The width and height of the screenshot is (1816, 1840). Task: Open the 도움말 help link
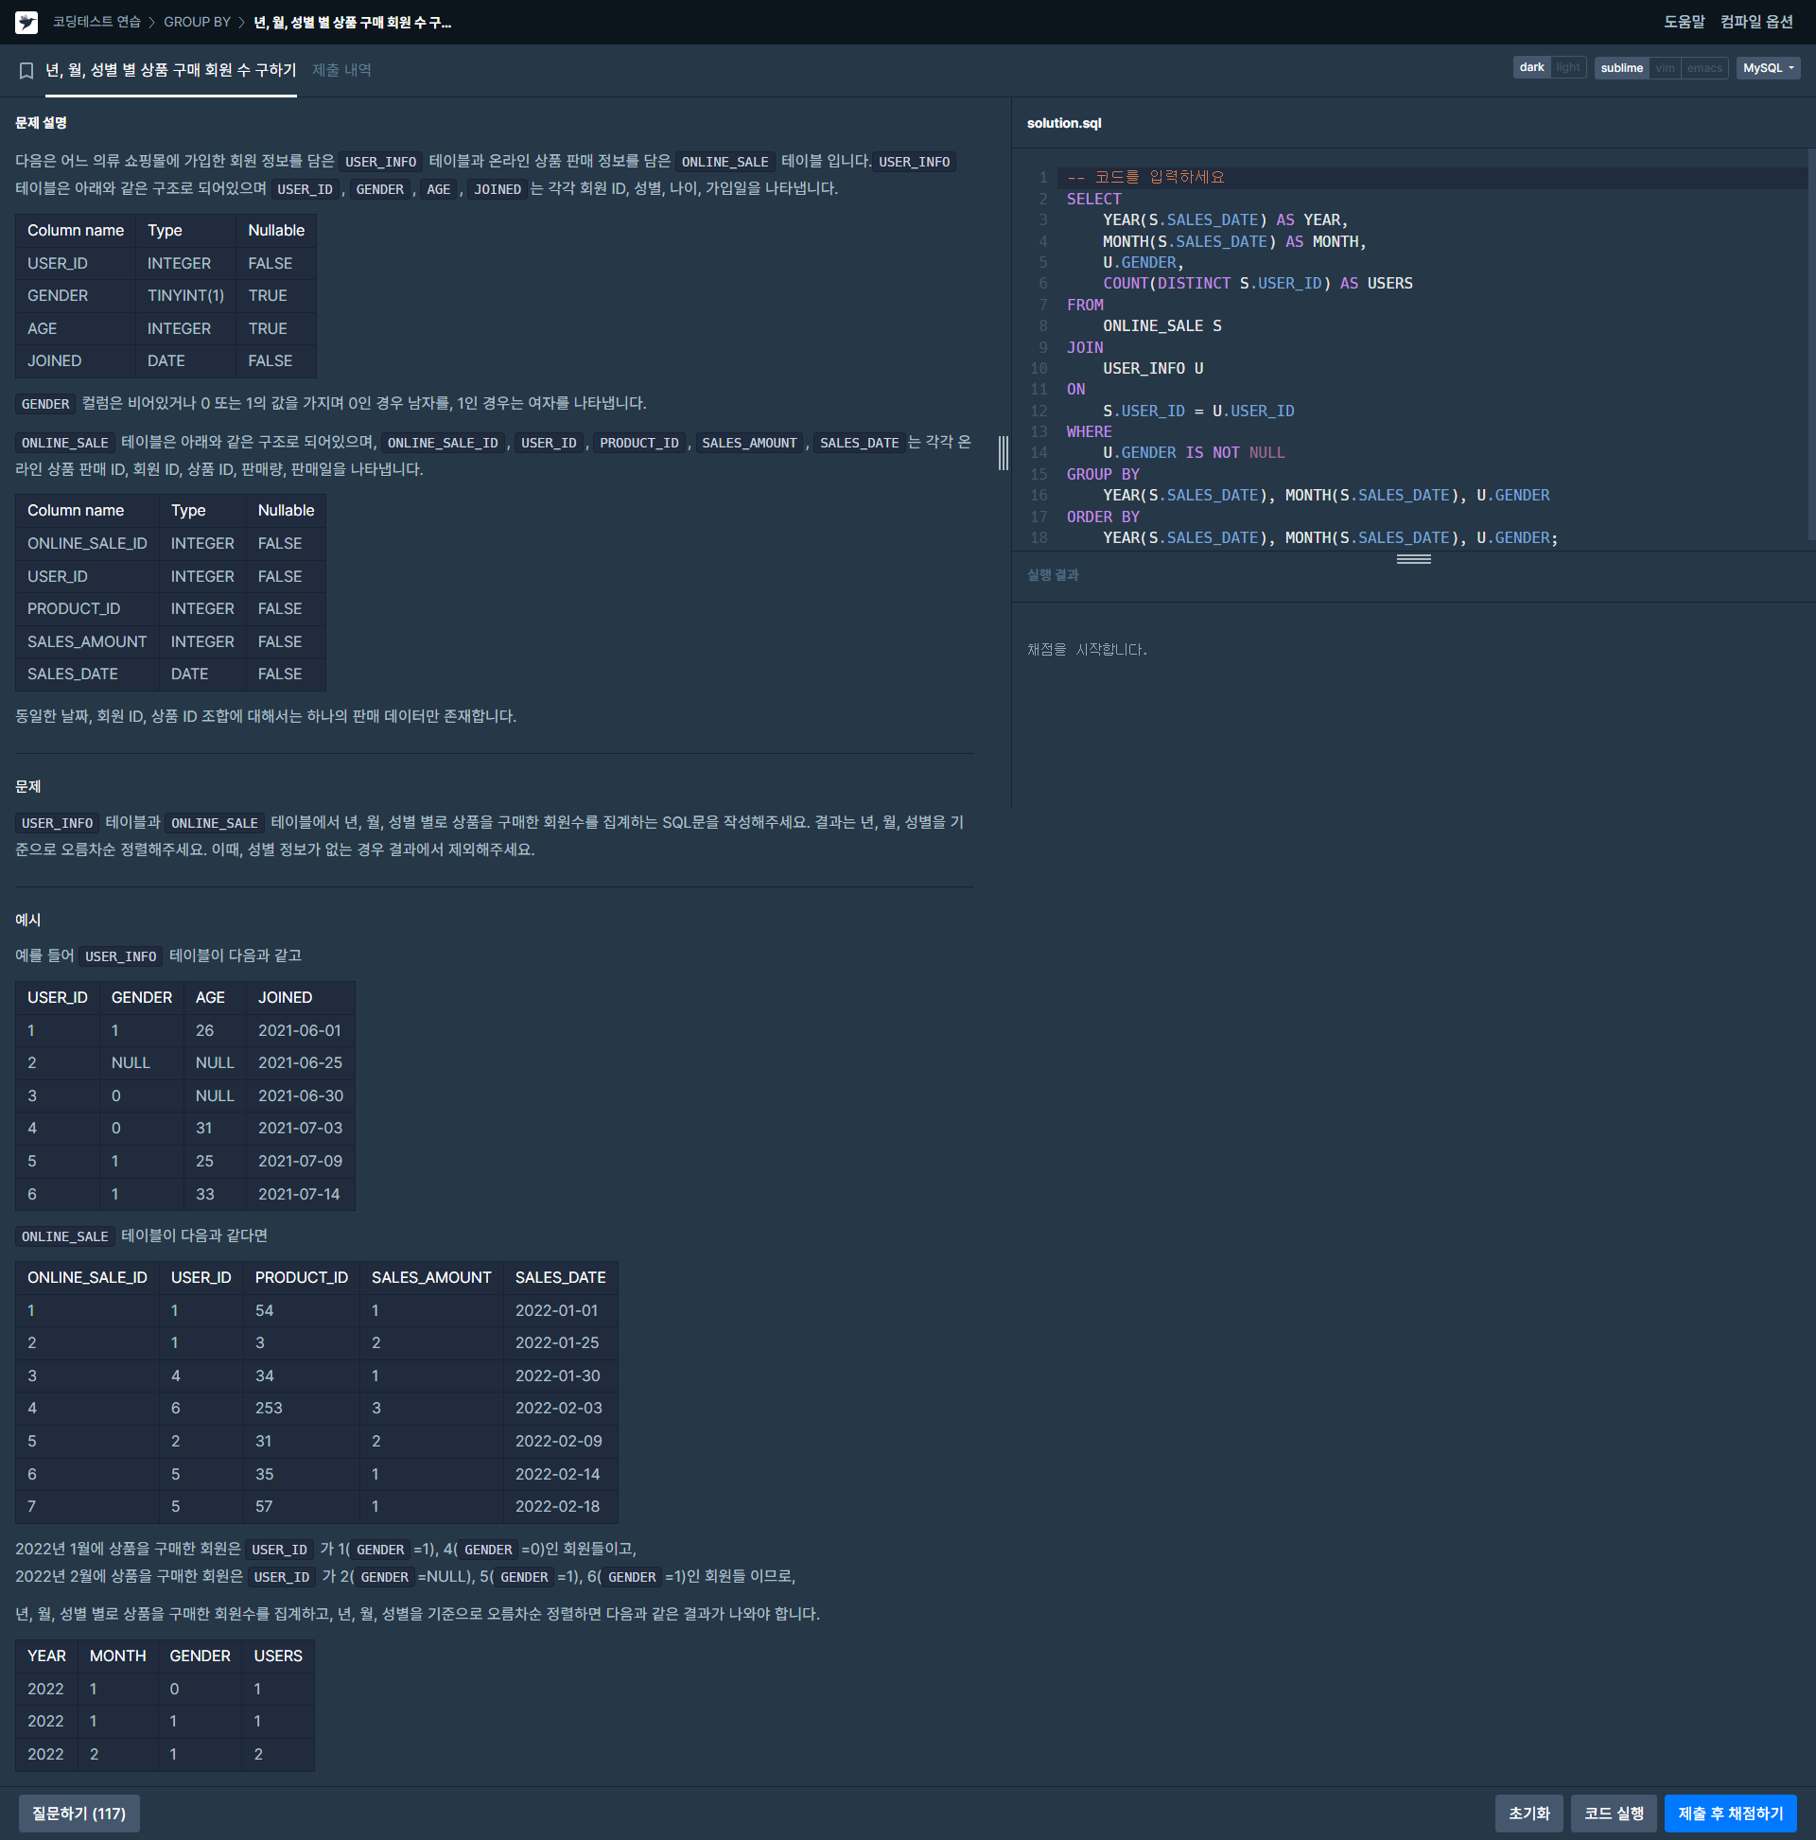coord(1684,22)
